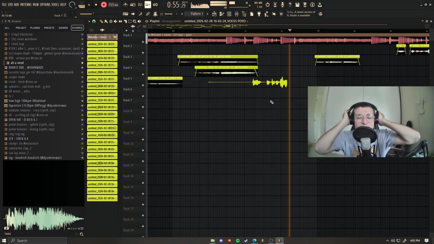Open the TOOLS menu
Viewport: 434px width, 244px height.
(55, 5)
